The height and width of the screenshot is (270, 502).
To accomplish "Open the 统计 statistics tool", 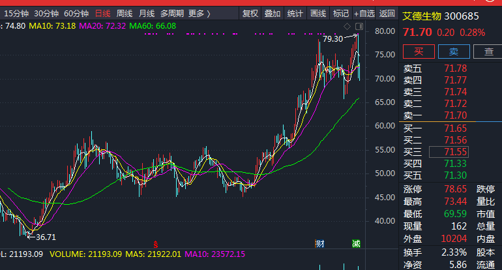I will point(295,14).
